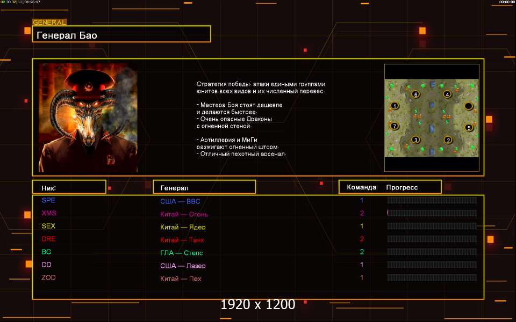Click team number 2 in XMS's row
This screenshot has width=516, height=322.
[362, 213]
